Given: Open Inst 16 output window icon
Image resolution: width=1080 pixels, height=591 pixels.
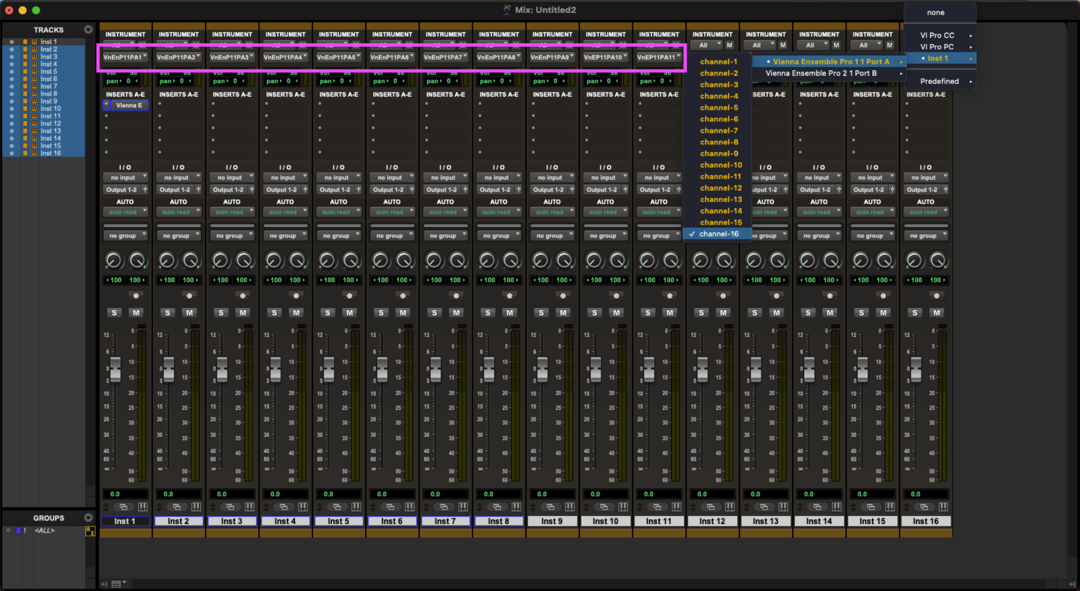Looking at the screenshot, I should [924, 507].
